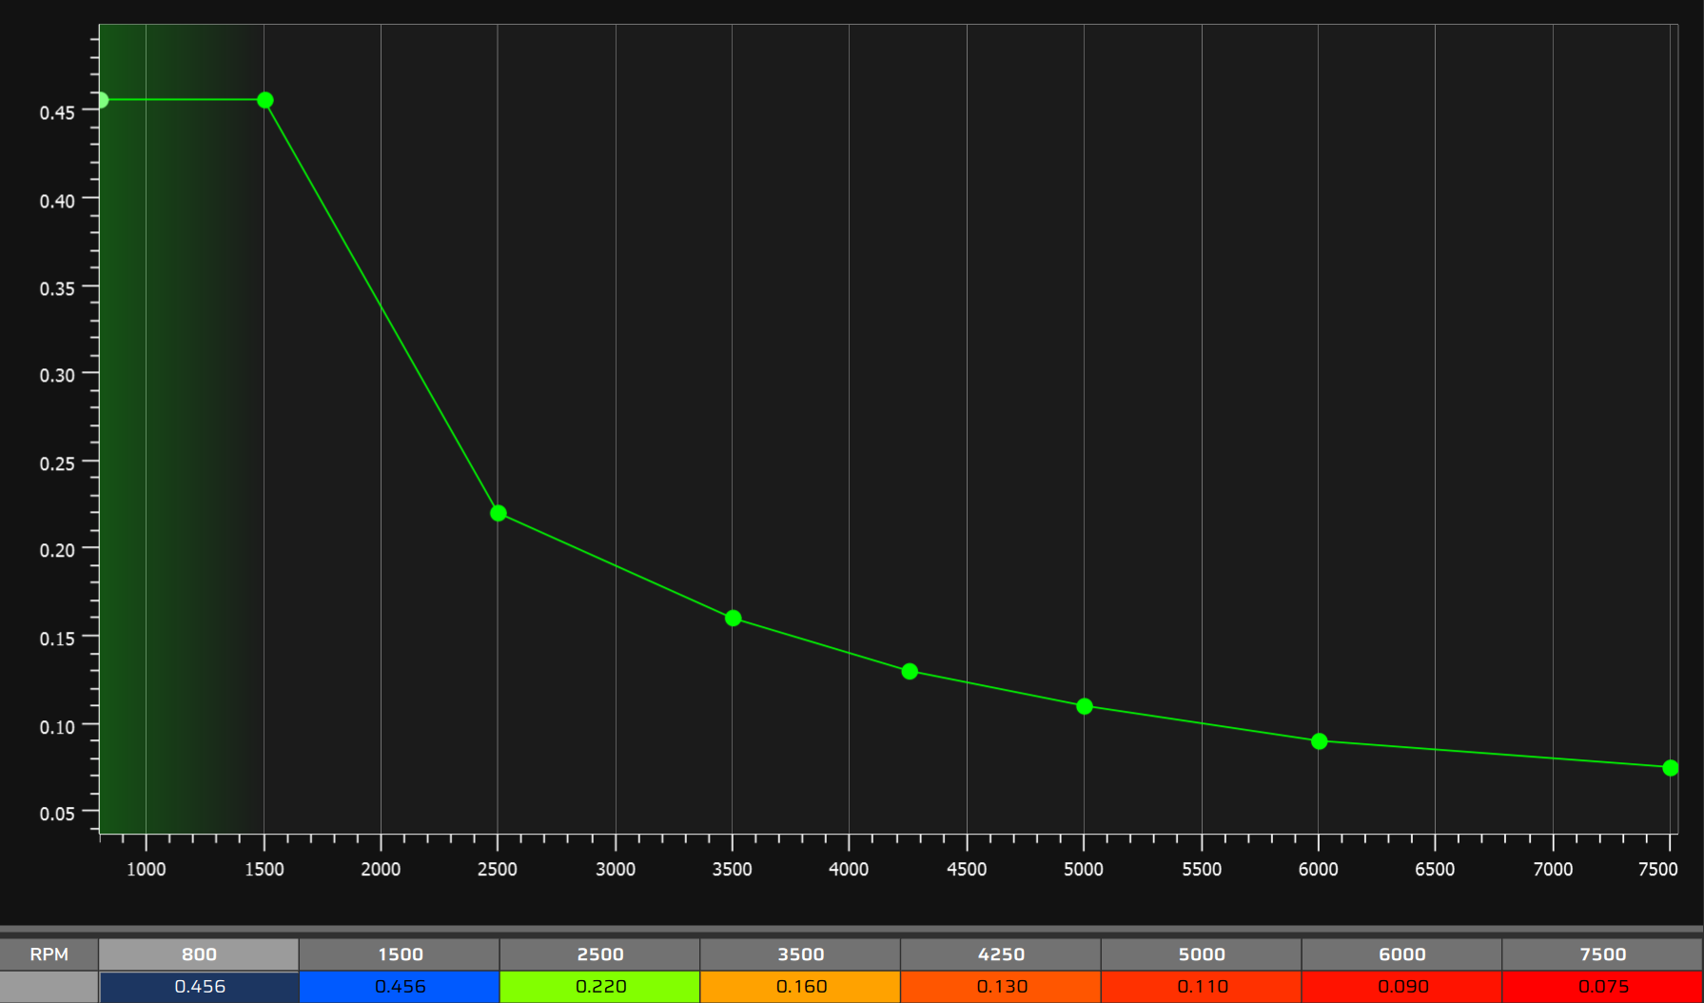
Task: Select the 800 RPM header cell
Action: pos(199,954)
